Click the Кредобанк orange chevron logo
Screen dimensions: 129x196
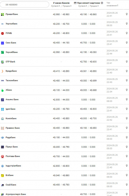(2, 71)
